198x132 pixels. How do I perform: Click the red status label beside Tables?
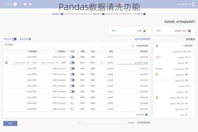[x=158, y=57]
